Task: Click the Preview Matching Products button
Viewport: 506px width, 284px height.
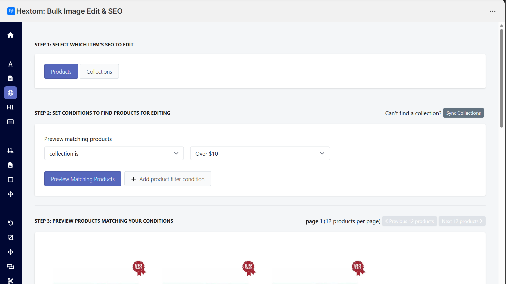Action: click(x=83, y=179)
